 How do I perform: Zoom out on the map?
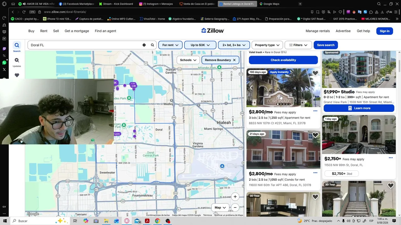tap(235, 207)
